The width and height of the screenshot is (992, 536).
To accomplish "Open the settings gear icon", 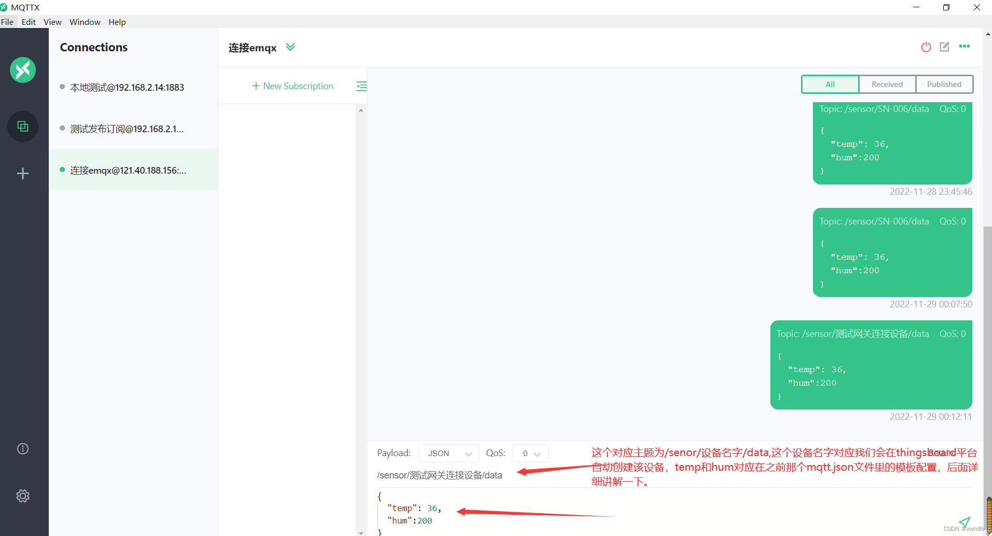I will [x=23, y=496].
